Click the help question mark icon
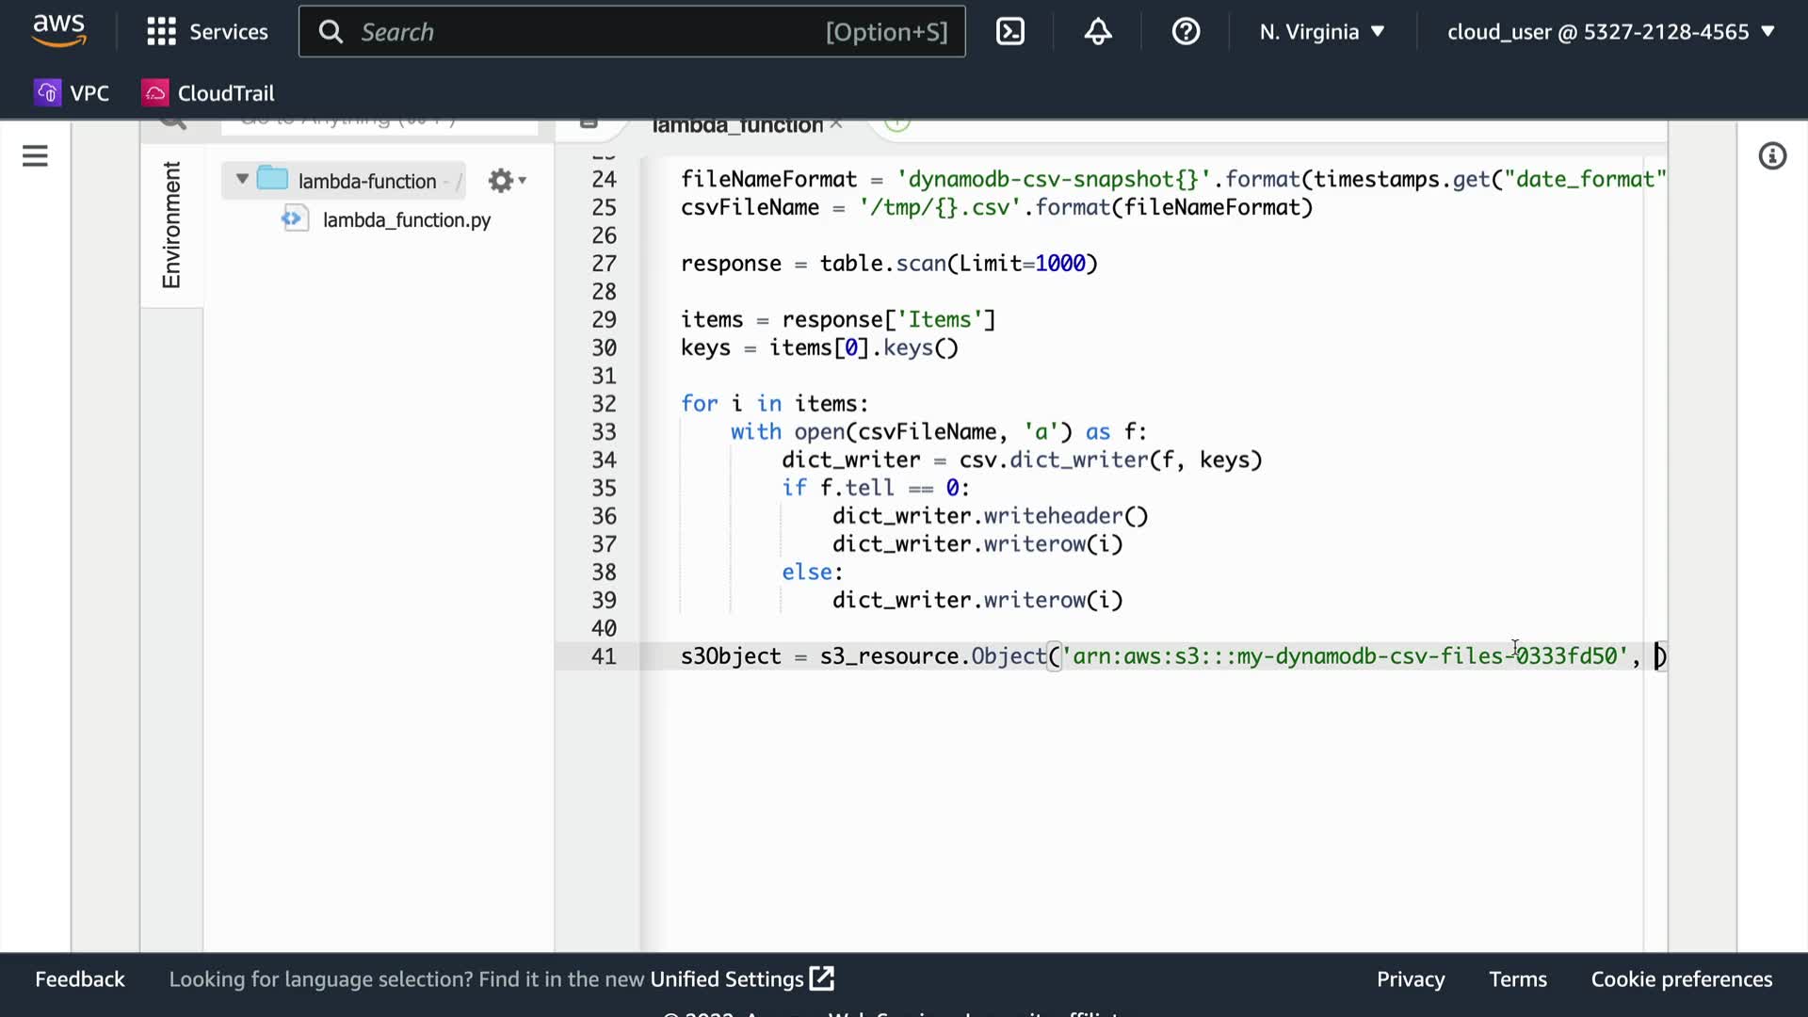This screenshot has width=1808, height=1017. (1186, 32)
